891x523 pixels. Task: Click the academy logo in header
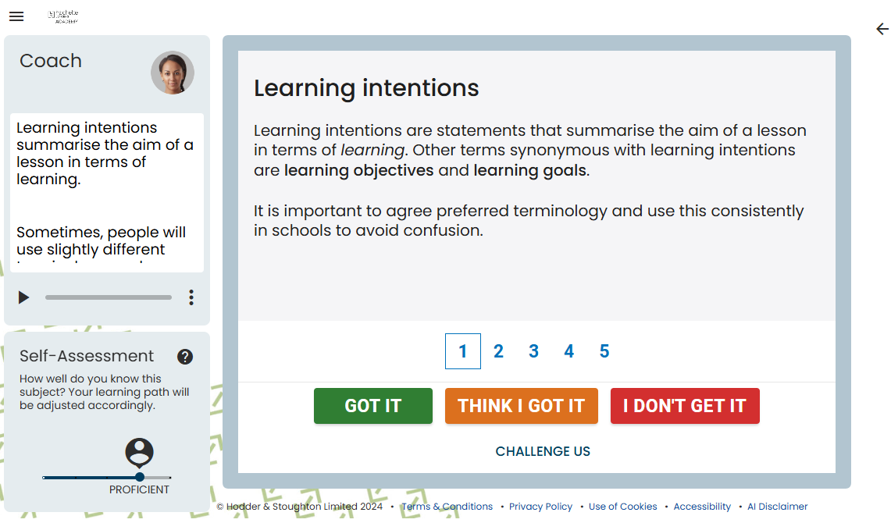tap(63, 16)
